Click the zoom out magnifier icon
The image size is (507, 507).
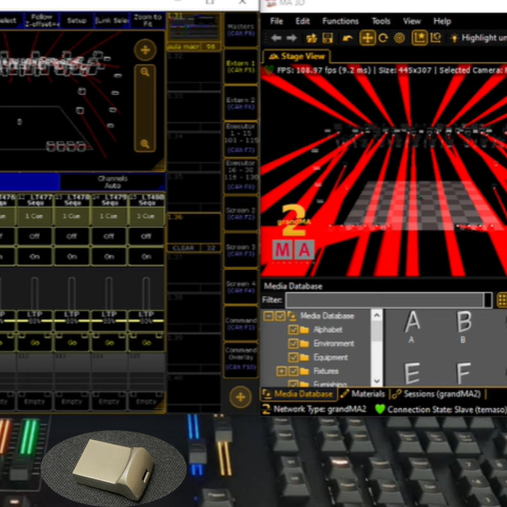(x=145, y=144)
